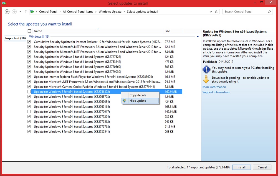The width and height of the screenshot is (278, 176).
Task: Sort the list by the Size column
Action: pos(173,31)
